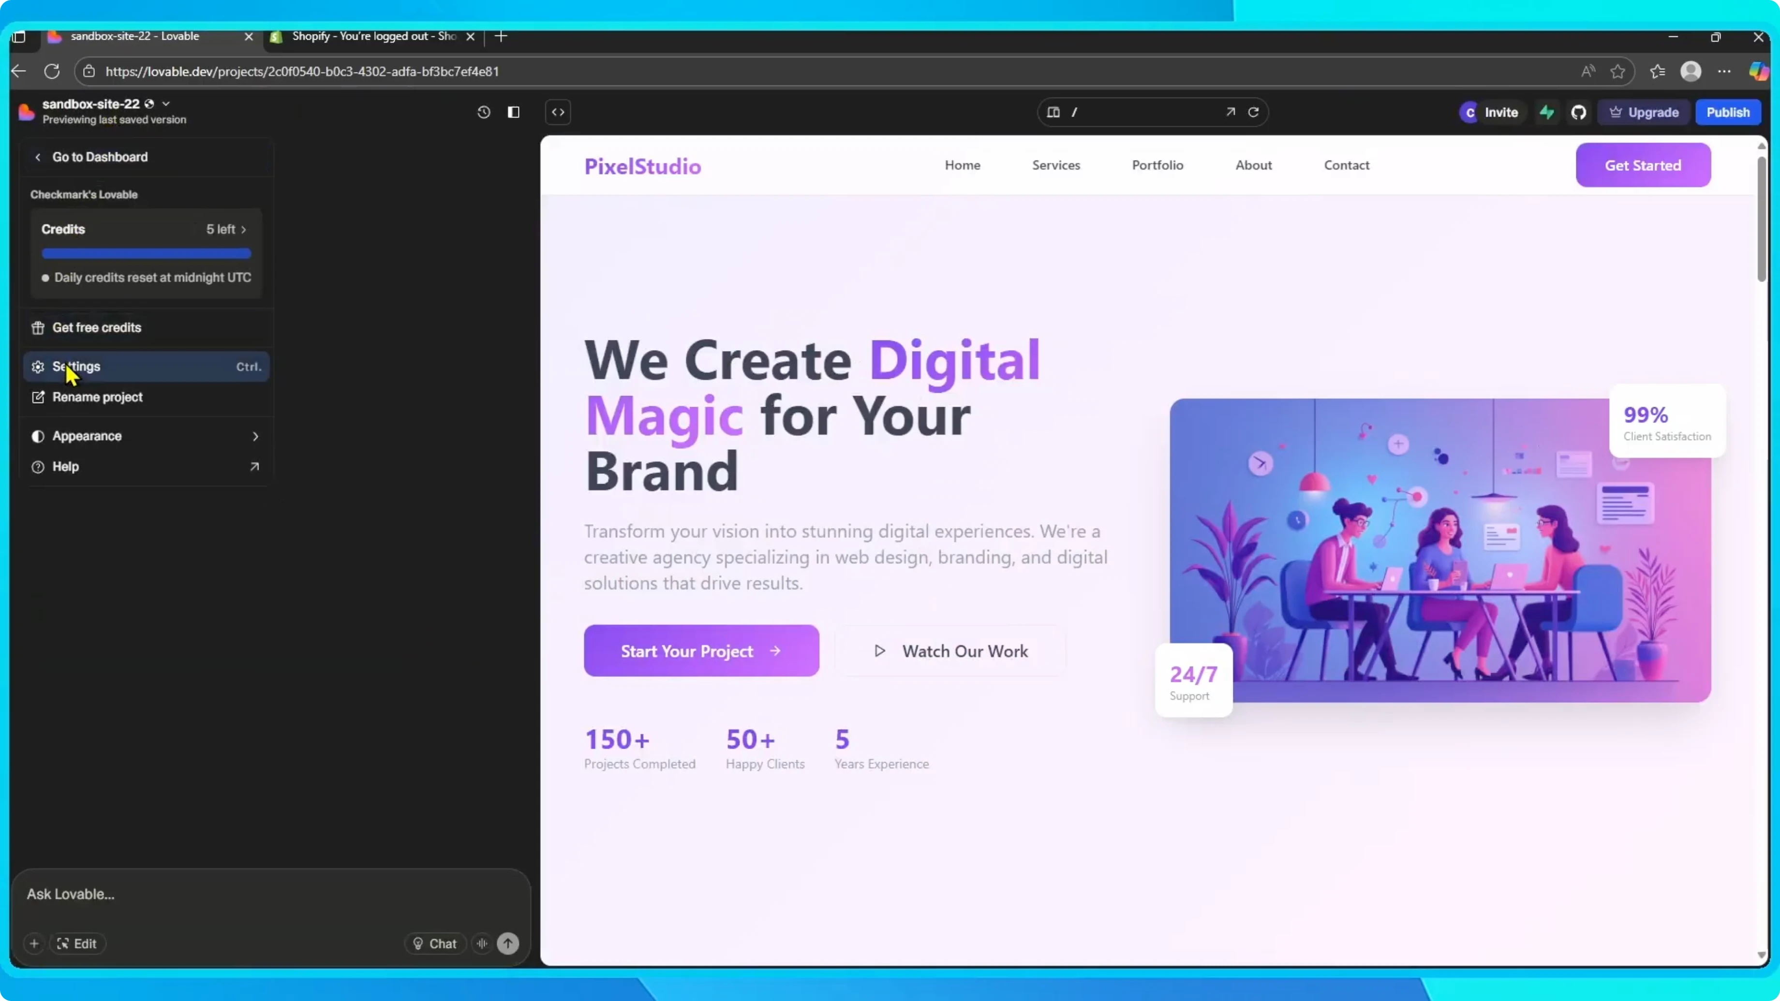
Task: Switch to code view icon
Action: pos(558,112)
